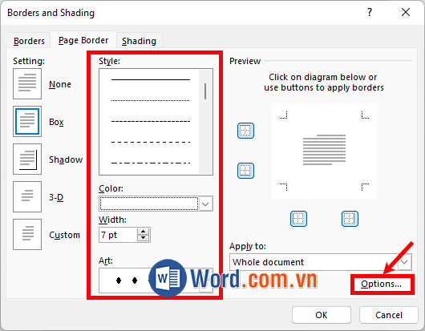The height and width of the screenshot is (331, 425).
Task: Pick the Shadow border setting icon
Action: tap(27, 159)
